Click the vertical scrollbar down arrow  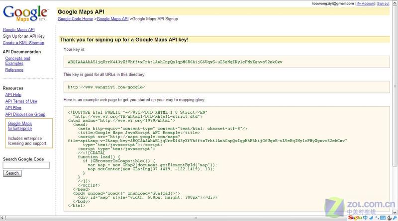coord(395,212)
